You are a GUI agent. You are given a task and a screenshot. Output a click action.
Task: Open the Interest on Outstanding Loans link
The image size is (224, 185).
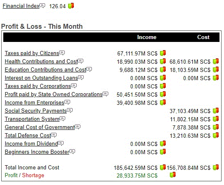41,78
